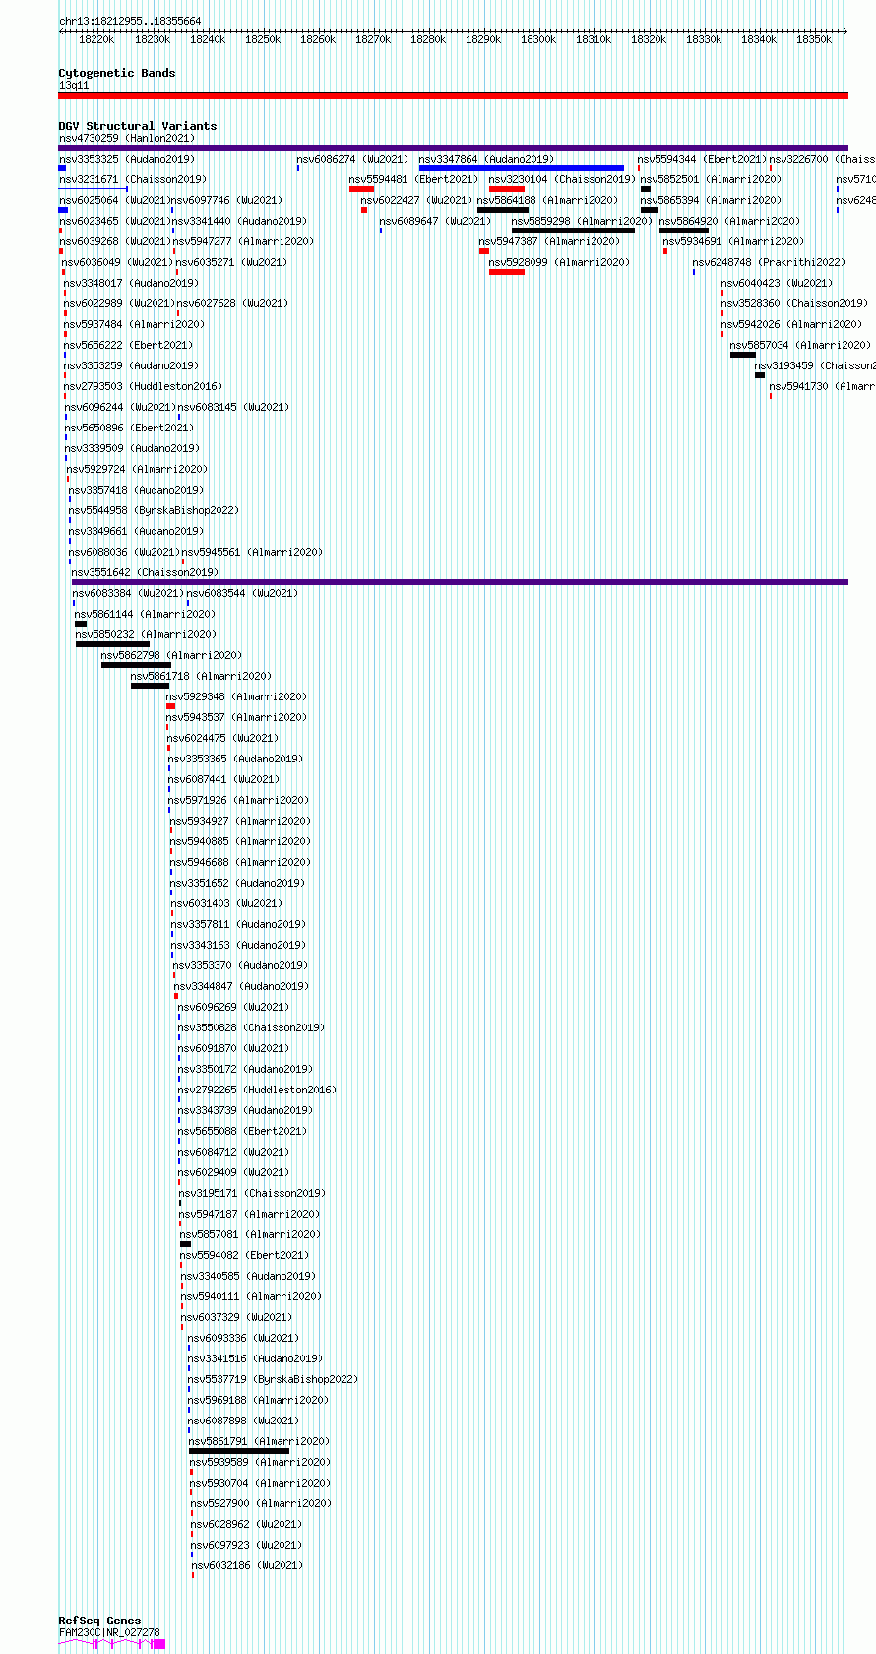The image size is (876, 1654).
Task: Select nsv5656222 (Ebert2021) label
Action: click(129, 345)
